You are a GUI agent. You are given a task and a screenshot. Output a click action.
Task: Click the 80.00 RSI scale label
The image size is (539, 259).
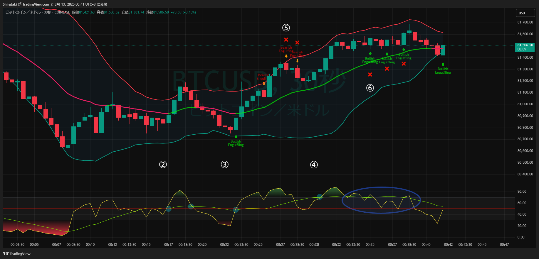[x=522, y=192]
